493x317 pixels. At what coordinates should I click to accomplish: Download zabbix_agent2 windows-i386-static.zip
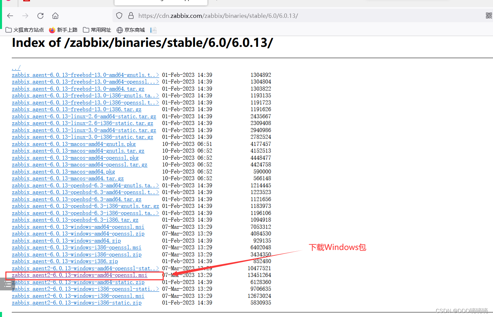pos(77,303)
